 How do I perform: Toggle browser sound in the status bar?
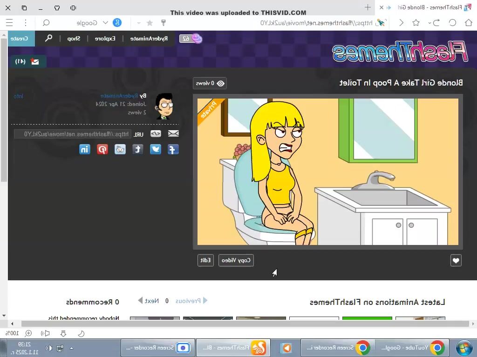tap(45, 333)
